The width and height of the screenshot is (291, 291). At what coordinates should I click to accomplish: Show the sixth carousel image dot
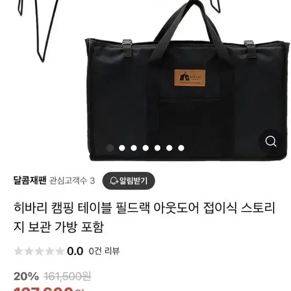169,148
